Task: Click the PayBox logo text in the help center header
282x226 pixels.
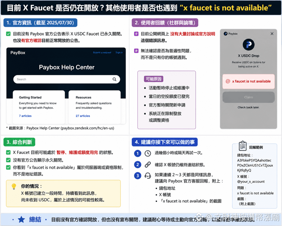Action: pos(18,53)
